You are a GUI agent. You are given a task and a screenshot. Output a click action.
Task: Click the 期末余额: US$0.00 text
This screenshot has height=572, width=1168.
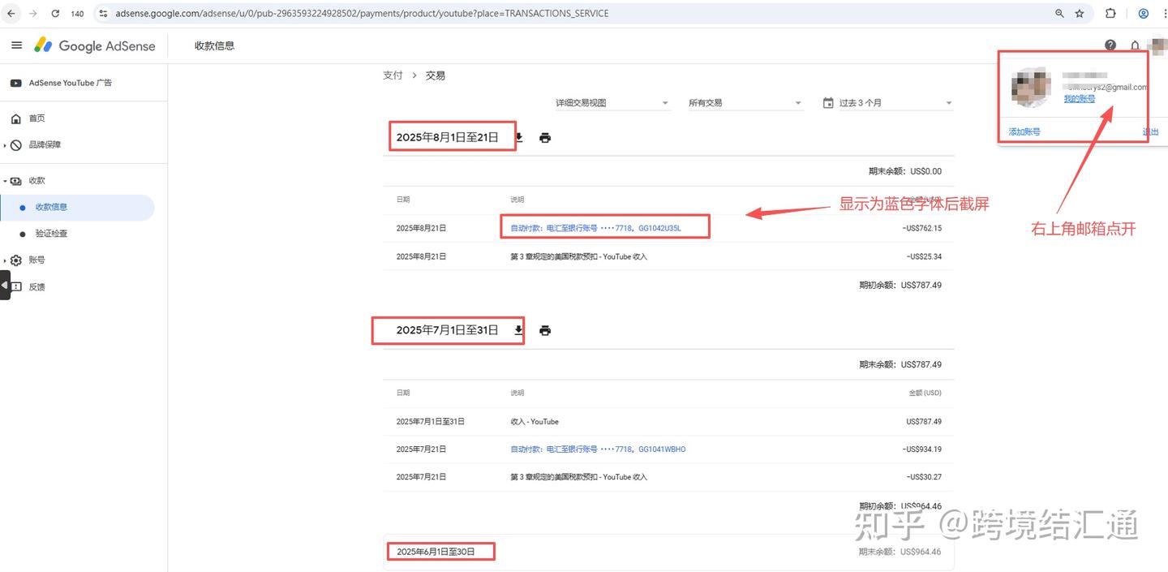pos(905,171)
